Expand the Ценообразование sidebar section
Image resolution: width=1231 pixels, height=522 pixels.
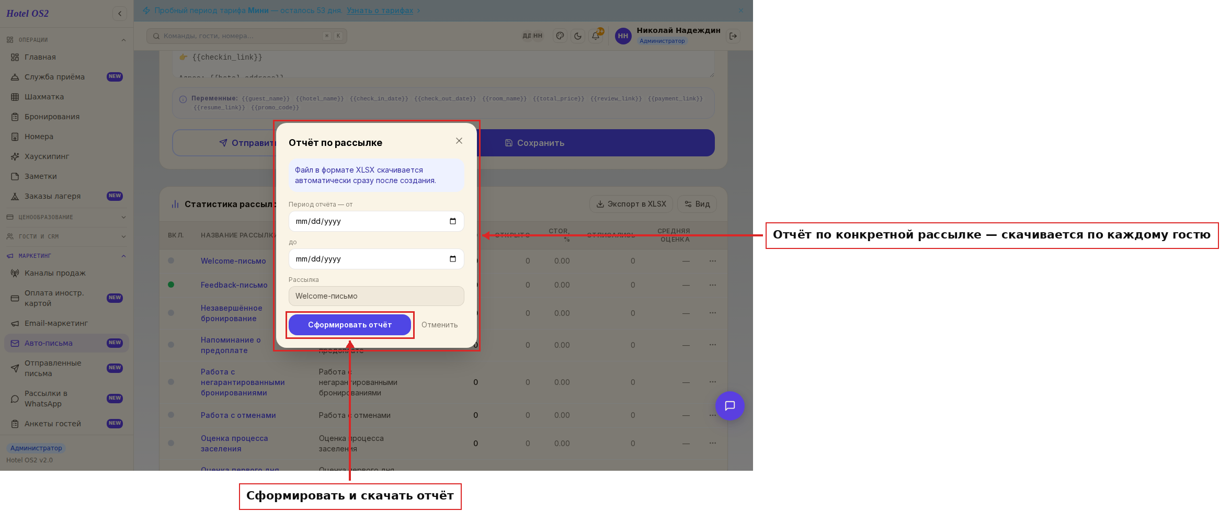pos(66,217)
